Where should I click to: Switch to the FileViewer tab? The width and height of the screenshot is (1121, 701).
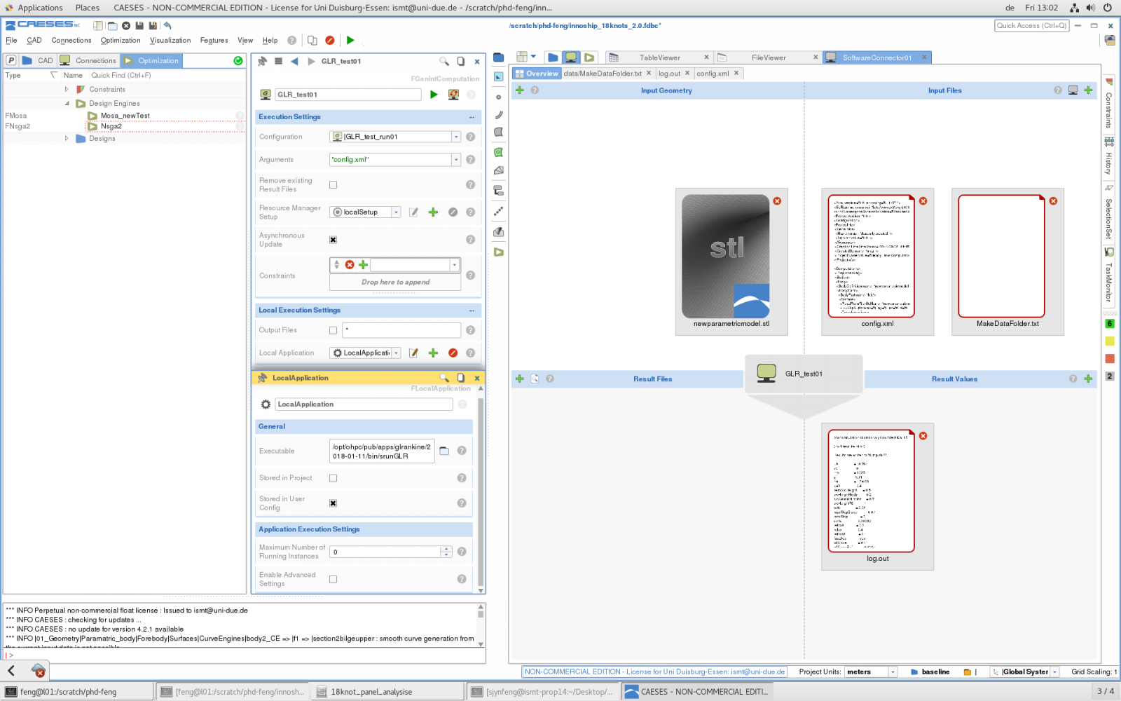768,57
